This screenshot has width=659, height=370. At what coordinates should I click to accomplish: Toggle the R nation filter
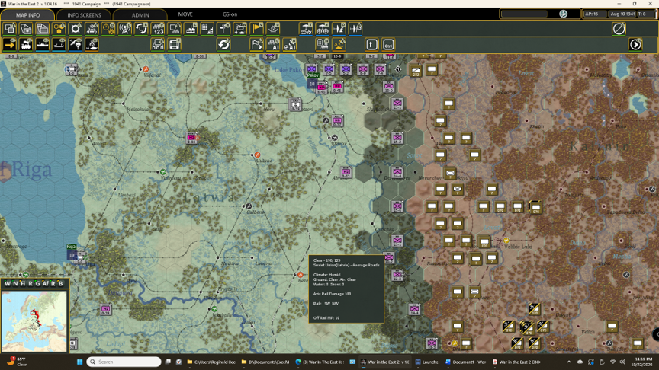tap(31, 283)
